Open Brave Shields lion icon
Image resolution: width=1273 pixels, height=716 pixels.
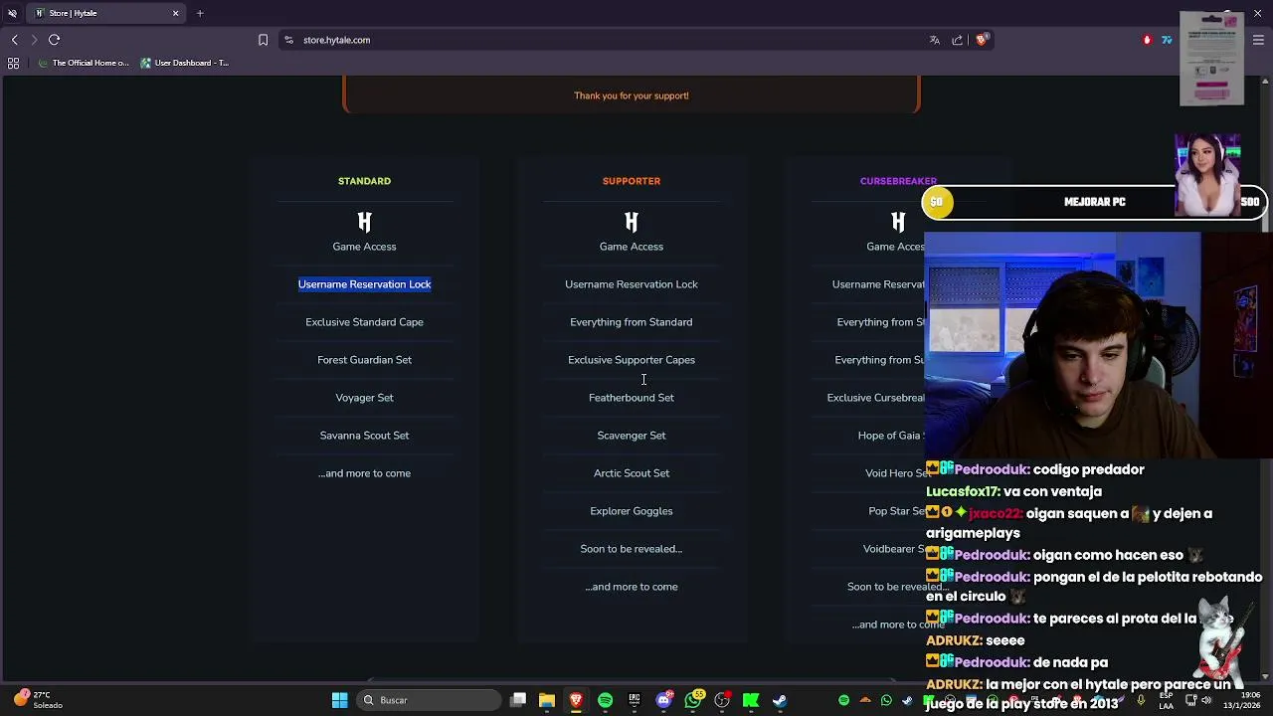[981, 40]
